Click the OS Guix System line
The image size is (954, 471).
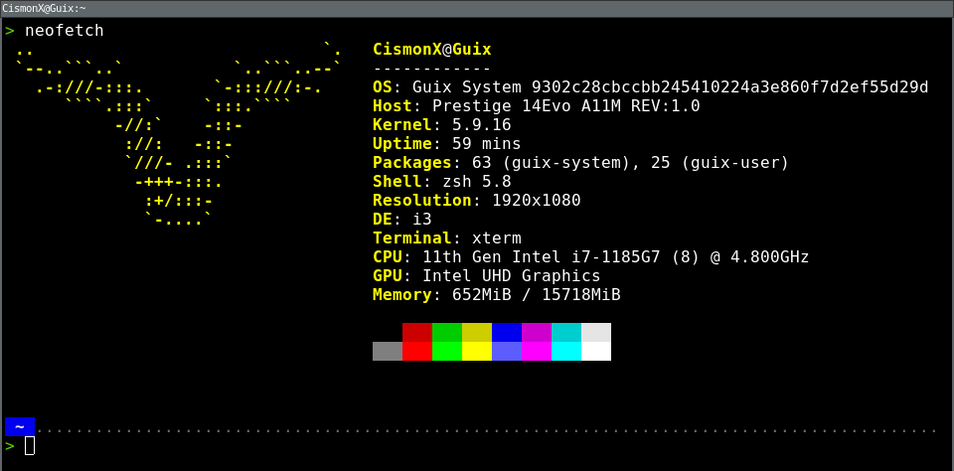click(x=650, y=87)
